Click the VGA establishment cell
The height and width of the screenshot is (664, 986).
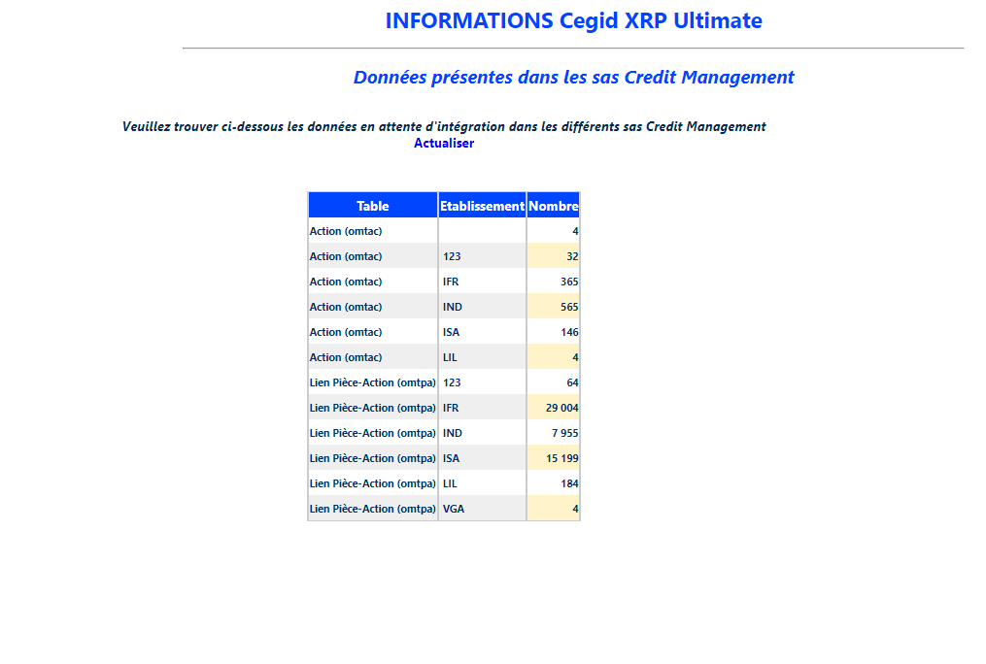point(482,509)
